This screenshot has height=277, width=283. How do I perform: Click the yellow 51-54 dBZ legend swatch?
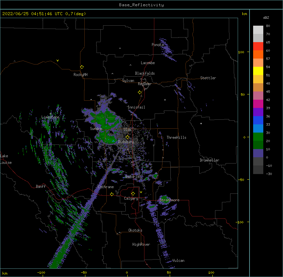[x=258, y=71]
